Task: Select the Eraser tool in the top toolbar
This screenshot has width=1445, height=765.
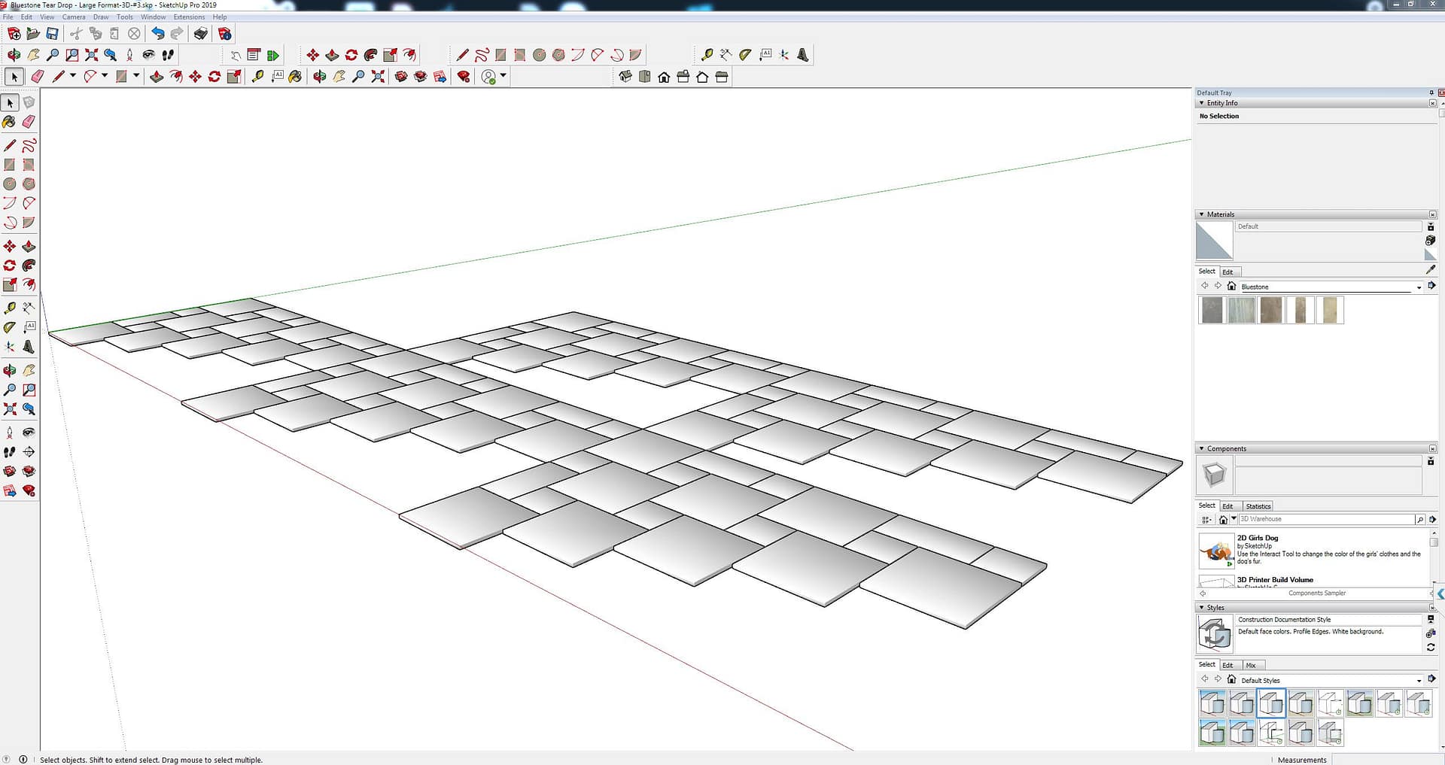Action: tap(37, 77)
